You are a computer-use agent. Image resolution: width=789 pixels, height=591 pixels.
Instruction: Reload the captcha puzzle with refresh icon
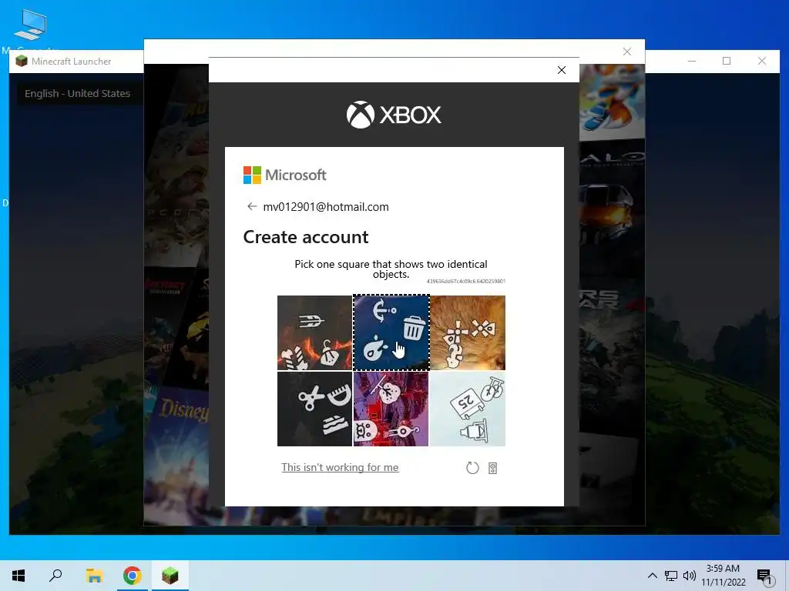[x=472, y=468]
